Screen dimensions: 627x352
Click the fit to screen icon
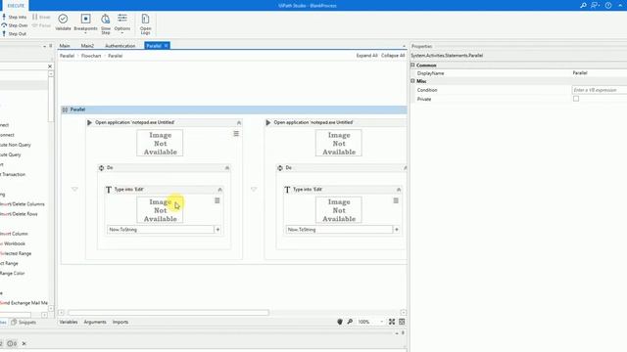pos(392,322)
